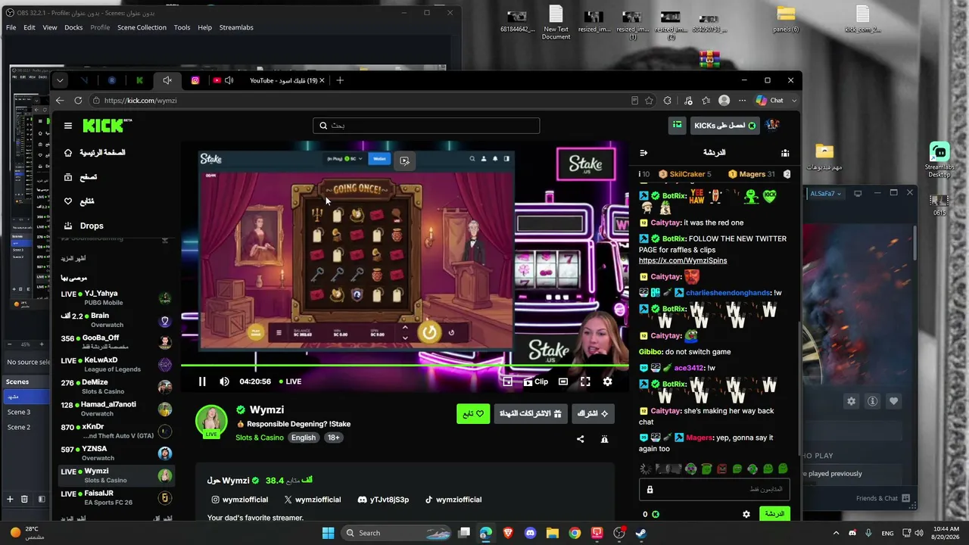Add a new scene in OBS
The width and height of the screenshot is (969, 545).
tap(10, 499)
